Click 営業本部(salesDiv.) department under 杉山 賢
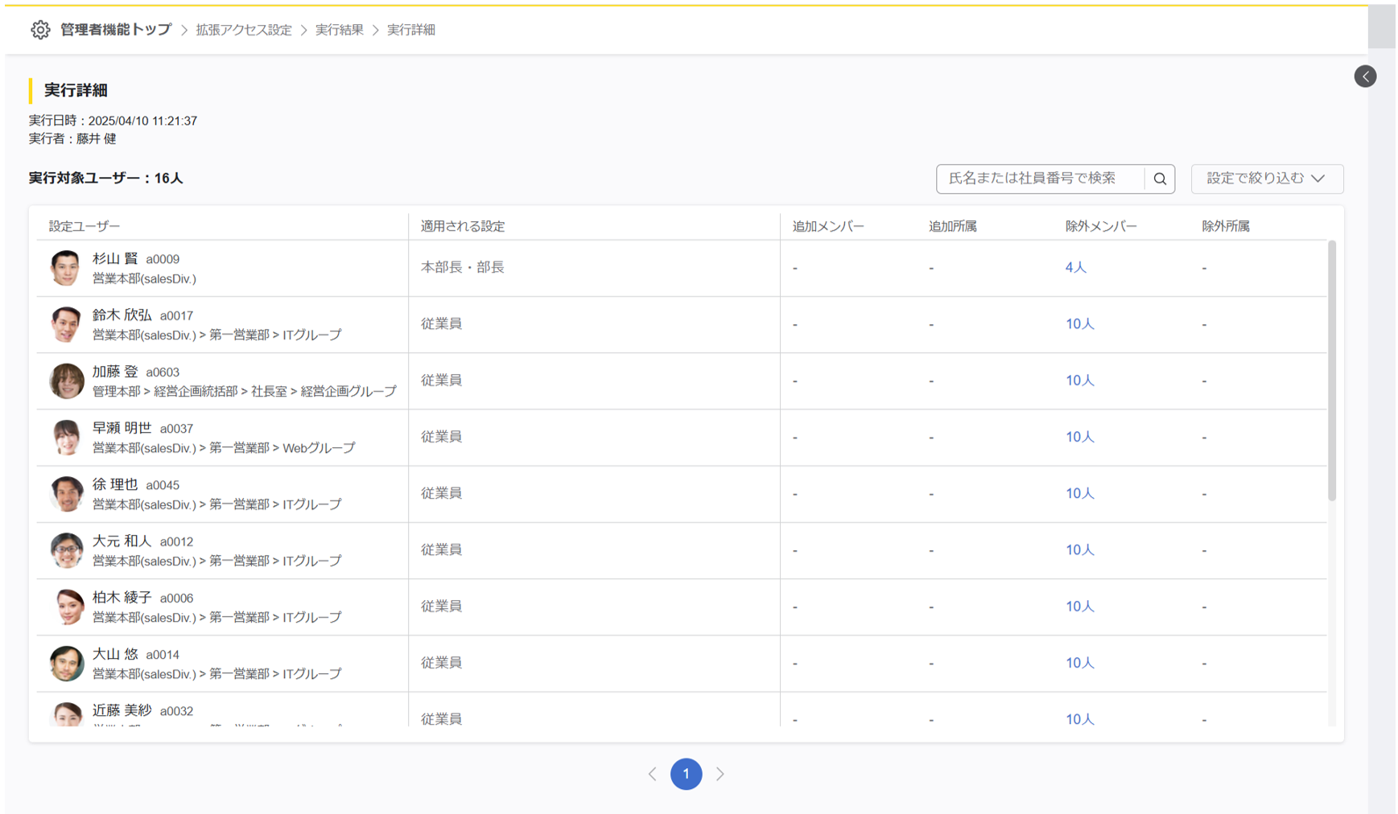Image resolution: width=1398 pixels, height=814 pixels. (x=144, y=278)
